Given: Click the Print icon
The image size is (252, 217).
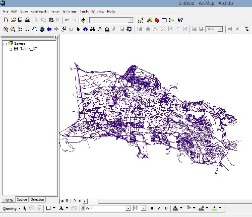Looking at the screenshot, I should tap(27, 20).
